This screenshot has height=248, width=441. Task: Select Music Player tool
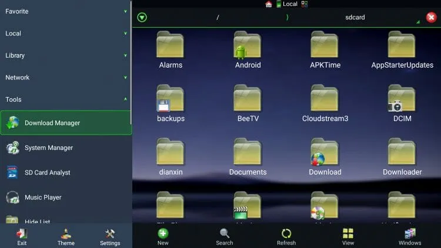[x=66, y=197]
